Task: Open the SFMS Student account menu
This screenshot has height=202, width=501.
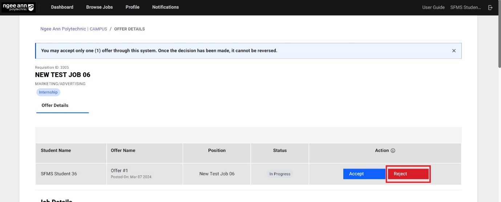Action: pos(465,7)
